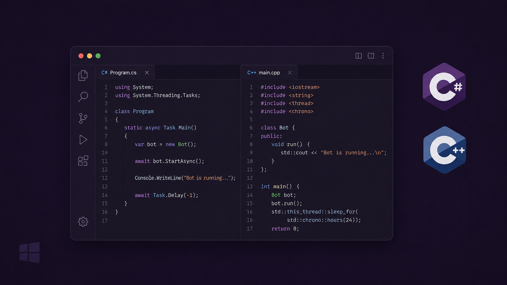Click the line "#include <thread>"
507x285 pixels.
pos(287,103)
